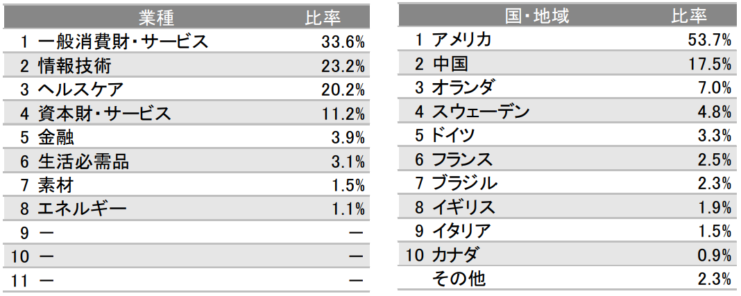Click the 33.6% ratio value
The height and width of the screenshot is (296, 741).
[x=343, y=42]
